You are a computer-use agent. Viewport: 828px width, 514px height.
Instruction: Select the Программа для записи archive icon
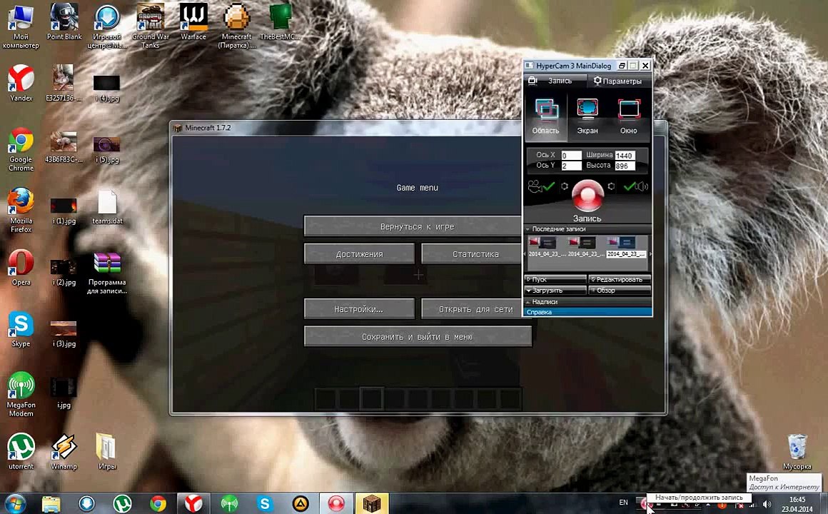coord(107,273)
